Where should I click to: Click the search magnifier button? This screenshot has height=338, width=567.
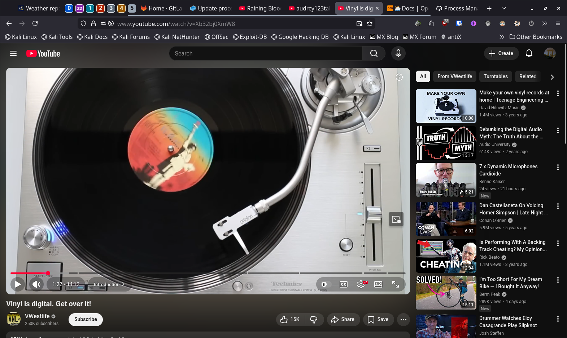[x=374, y=53]
